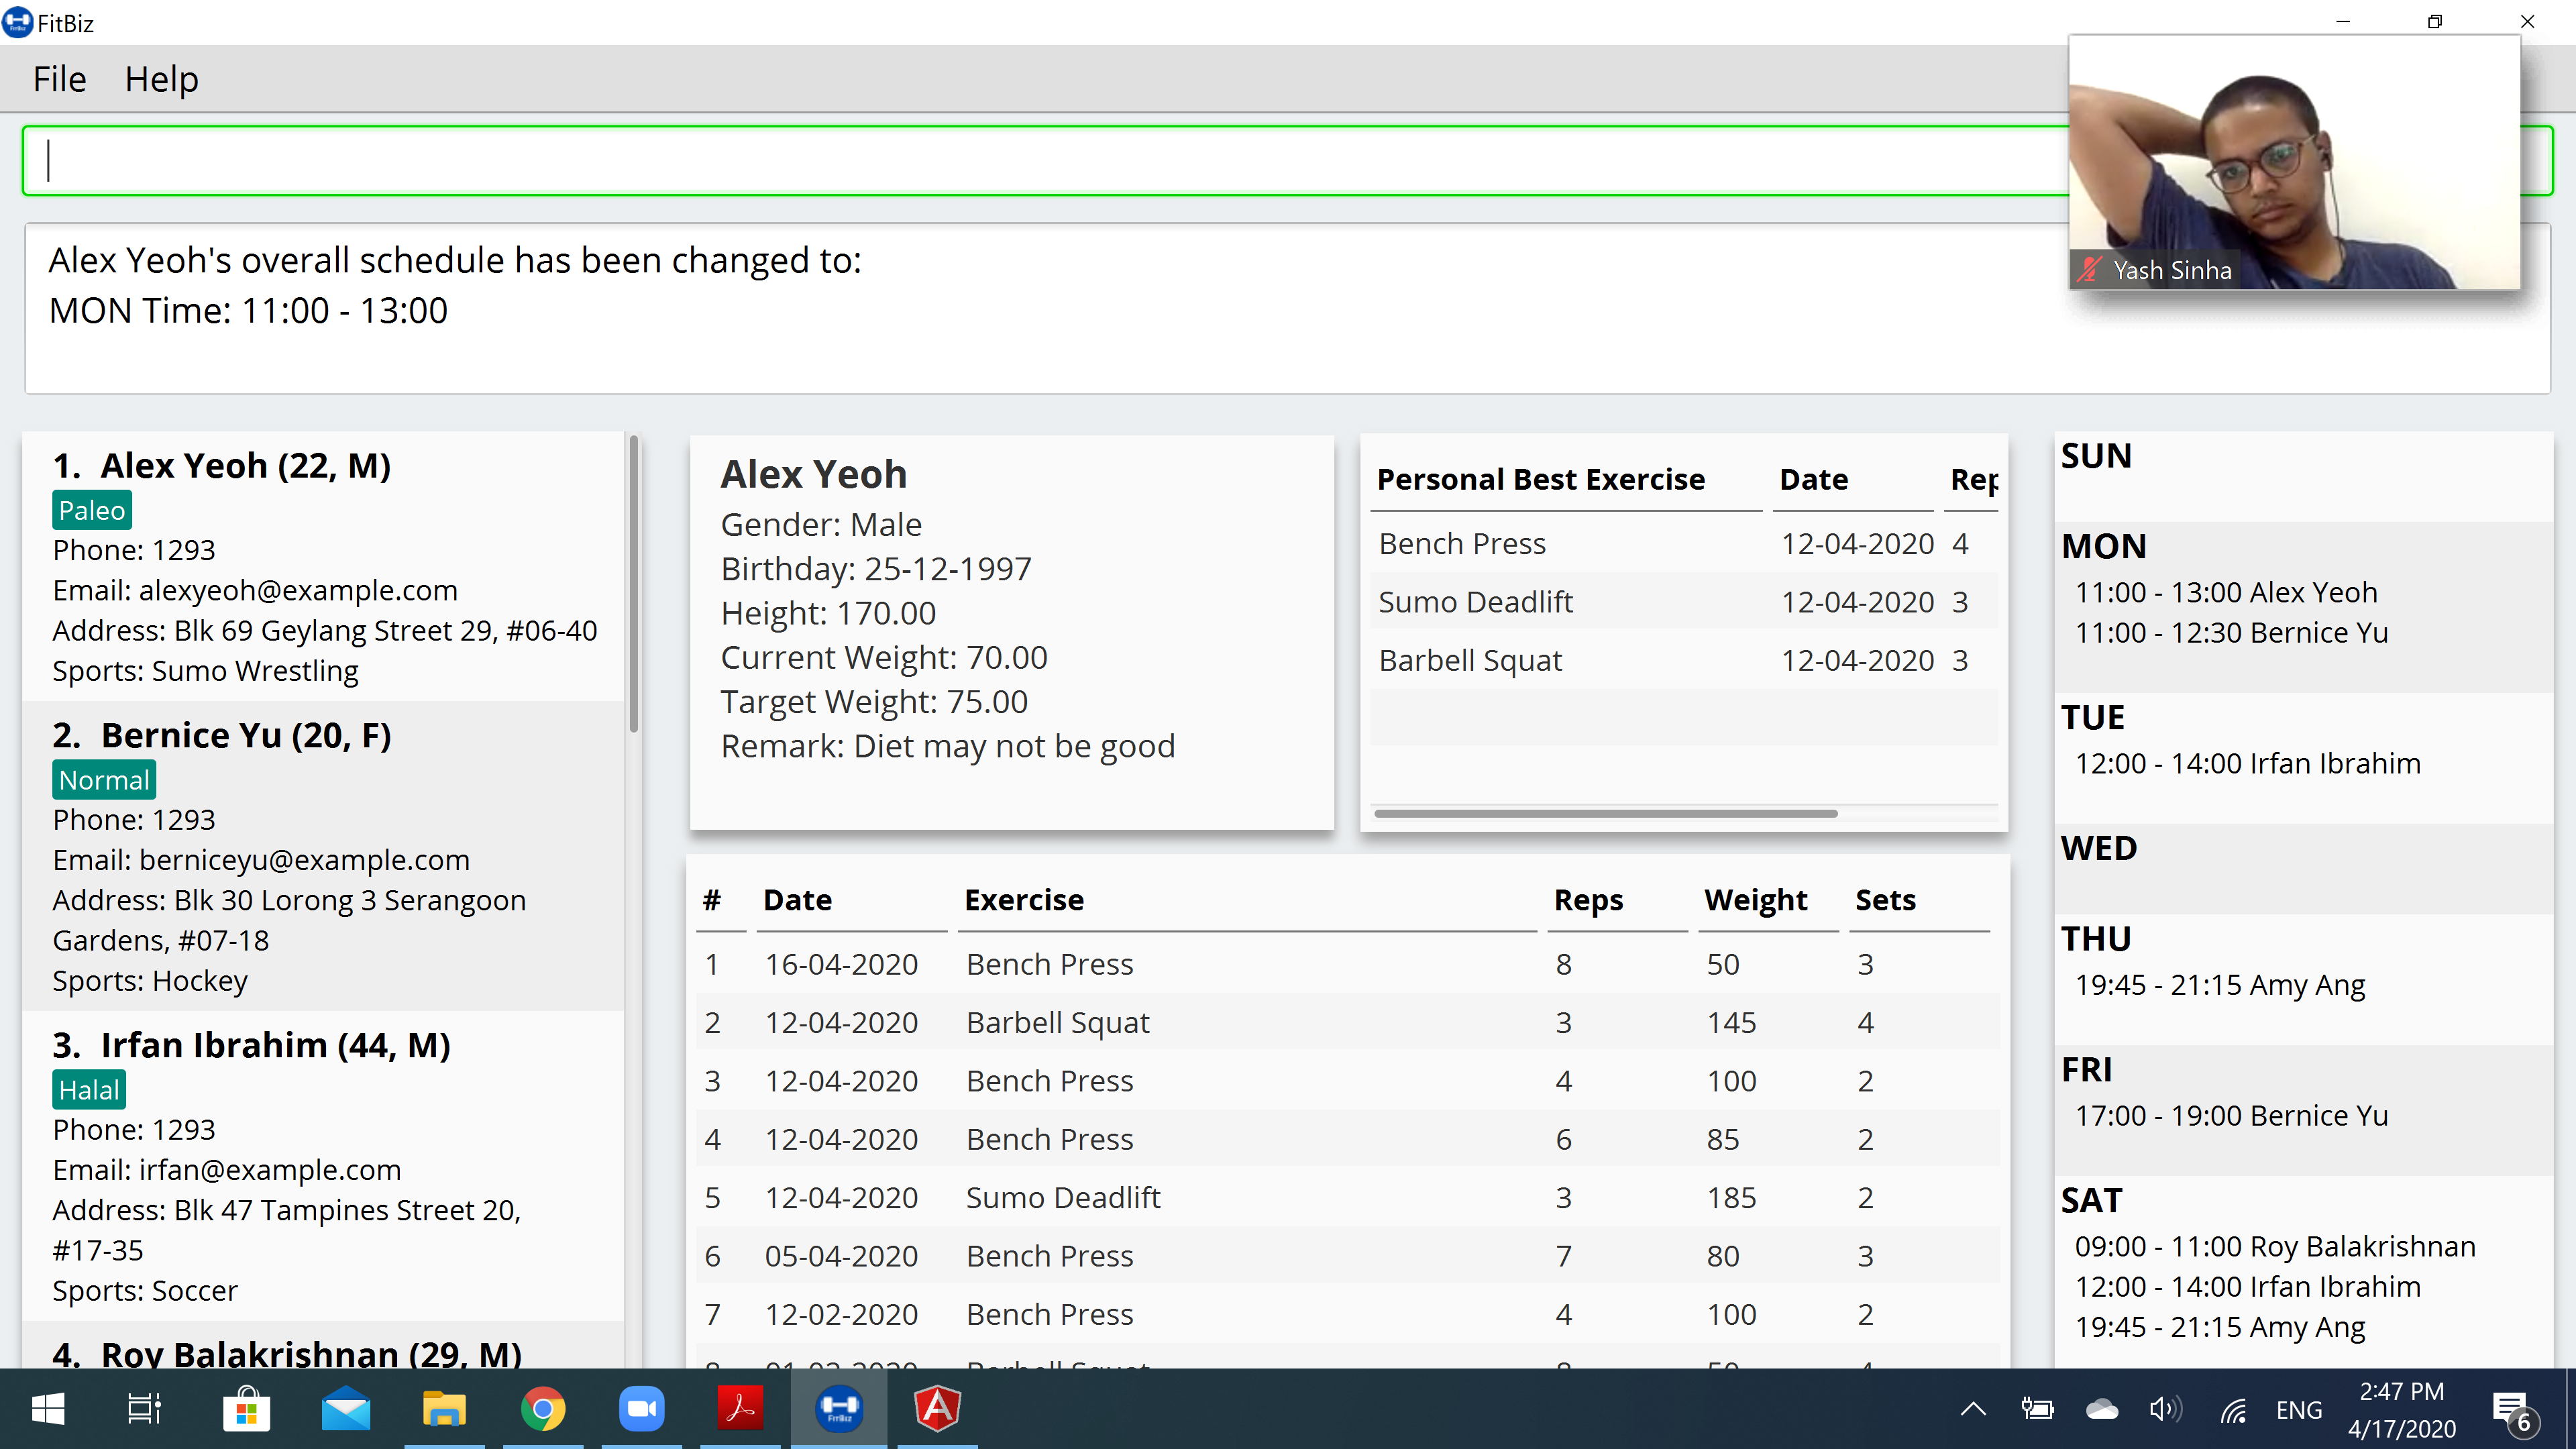Open the File menu
Image resolution: width=2576 pixels, height=1449 pixels.
[59, 79]
